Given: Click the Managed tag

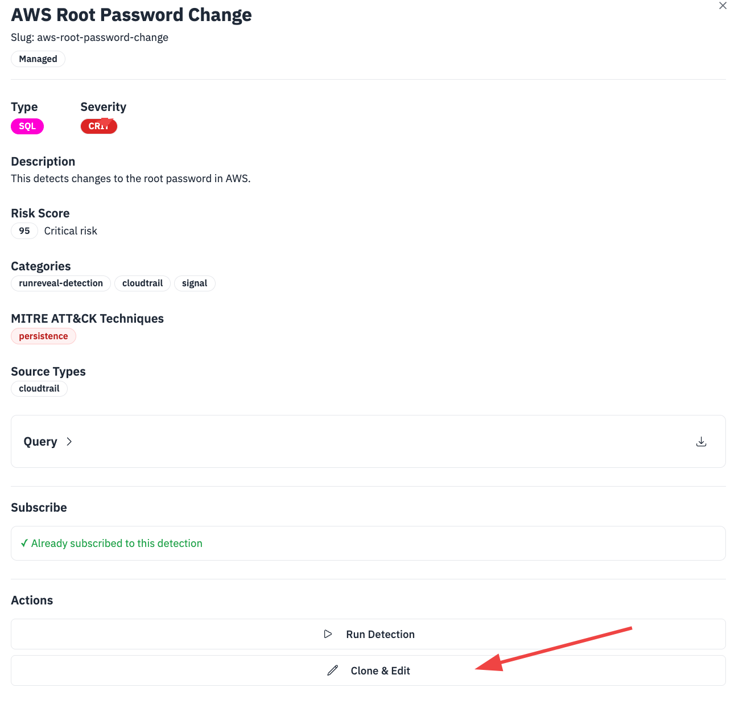Looking at the screenshot, I should pos(38,59).
